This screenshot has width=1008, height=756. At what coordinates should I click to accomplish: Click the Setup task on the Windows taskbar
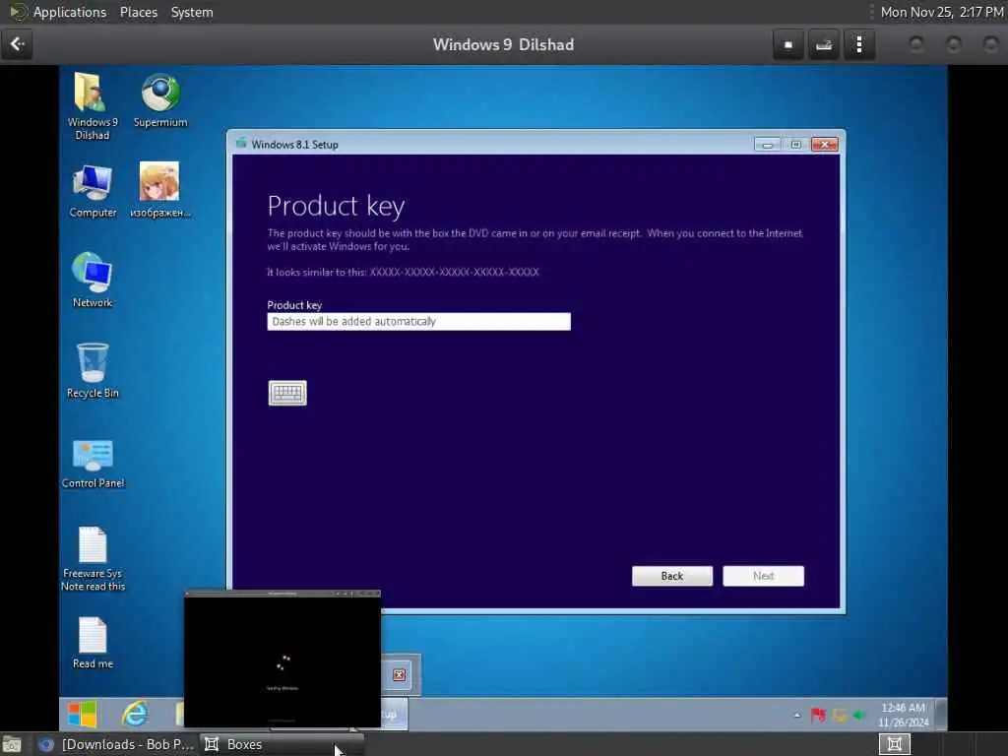tap(394, 715)
